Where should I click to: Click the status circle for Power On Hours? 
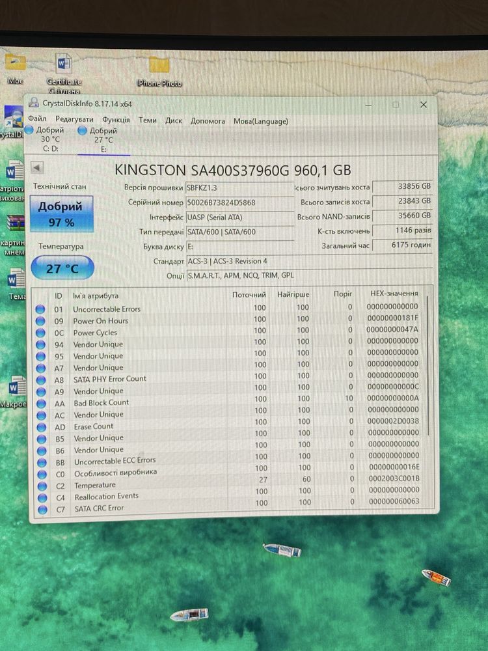click(40, 321)
